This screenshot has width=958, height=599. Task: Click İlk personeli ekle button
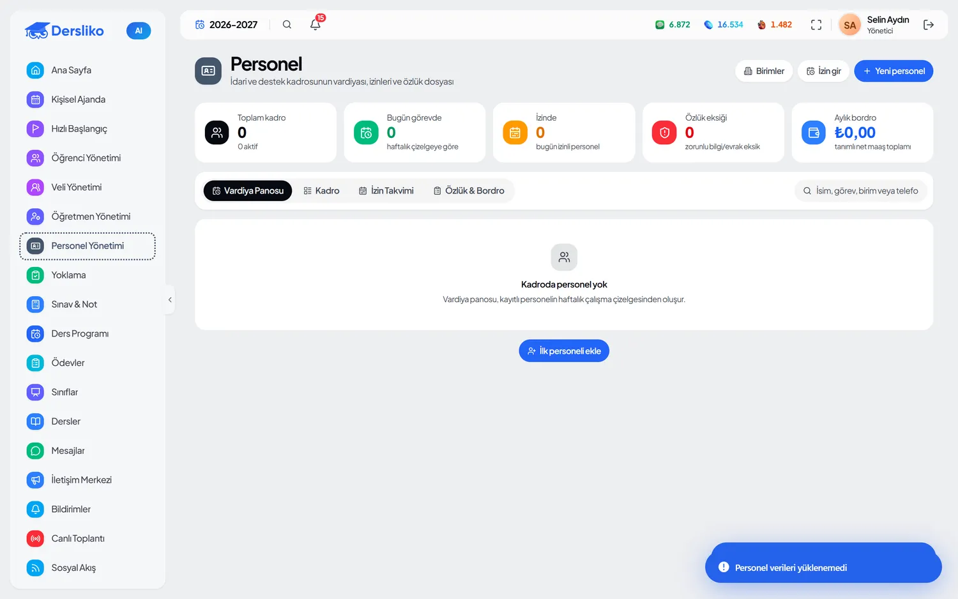click(x=564, y=351)
